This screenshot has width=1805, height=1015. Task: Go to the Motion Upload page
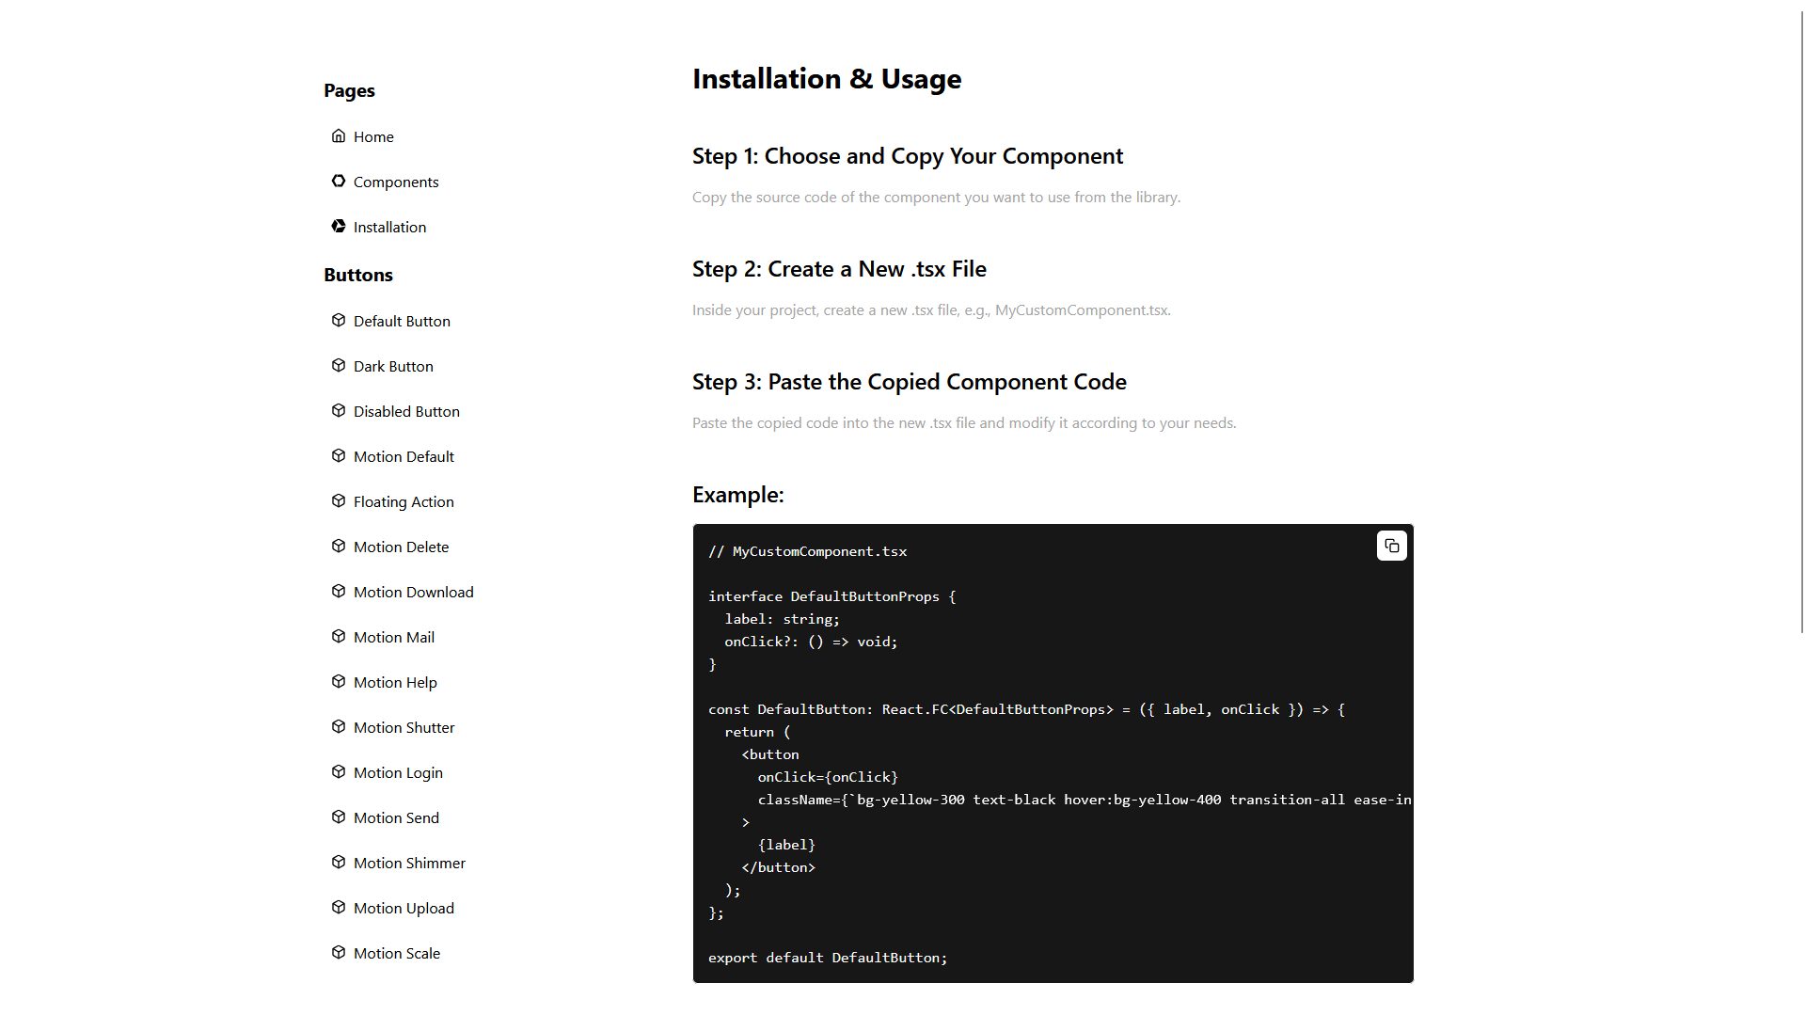[x=404, y=908]
